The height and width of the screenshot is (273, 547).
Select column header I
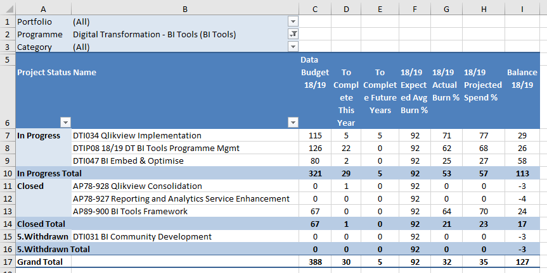pyautogui.click(x=522, y=8)
